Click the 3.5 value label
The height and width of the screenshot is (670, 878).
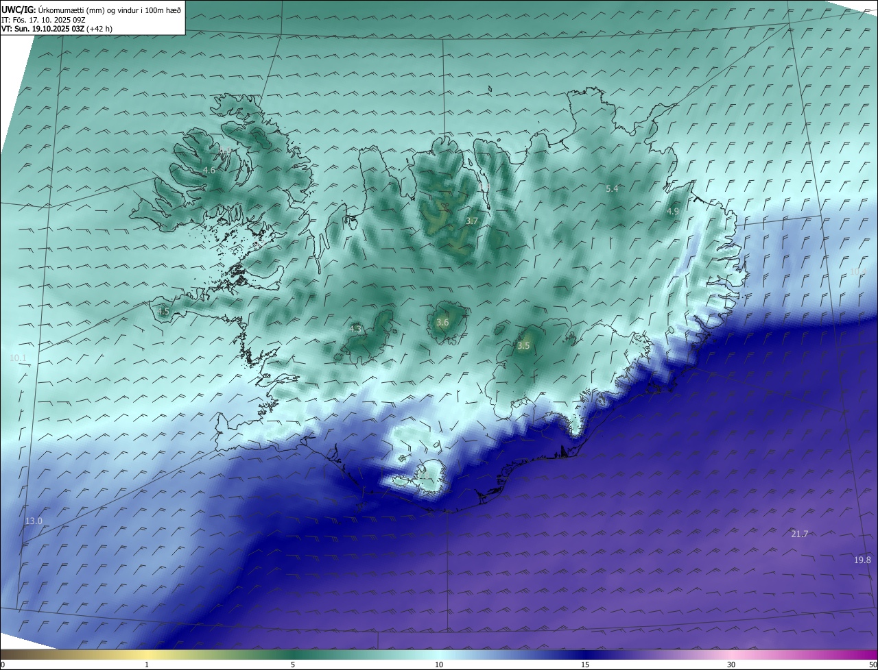[523, 346]
